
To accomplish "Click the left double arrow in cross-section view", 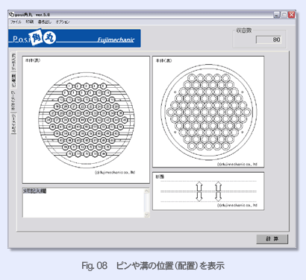I will (x=199, y=191).
